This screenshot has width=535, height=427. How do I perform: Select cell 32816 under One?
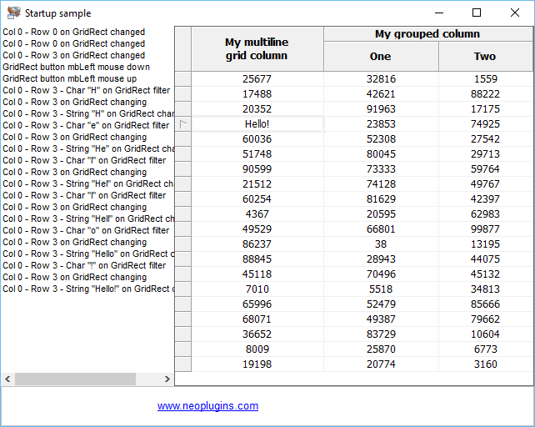(381, 79)
